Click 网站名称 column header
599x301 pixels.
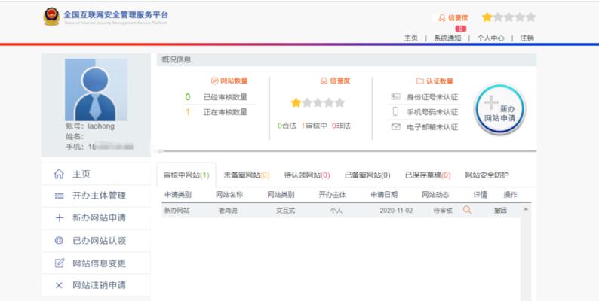pyautogui.click(x=229, y=195)
